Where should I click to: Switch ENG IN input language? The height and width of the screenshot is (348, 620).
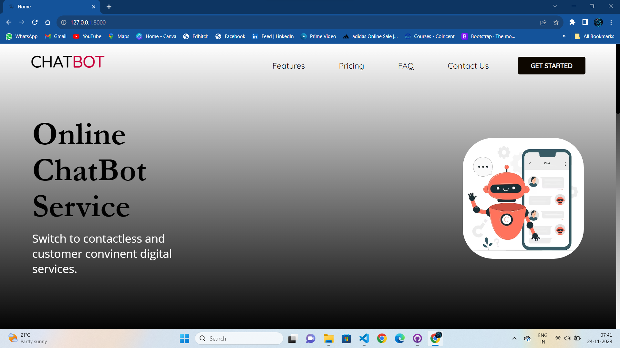[x=543, y=339]
